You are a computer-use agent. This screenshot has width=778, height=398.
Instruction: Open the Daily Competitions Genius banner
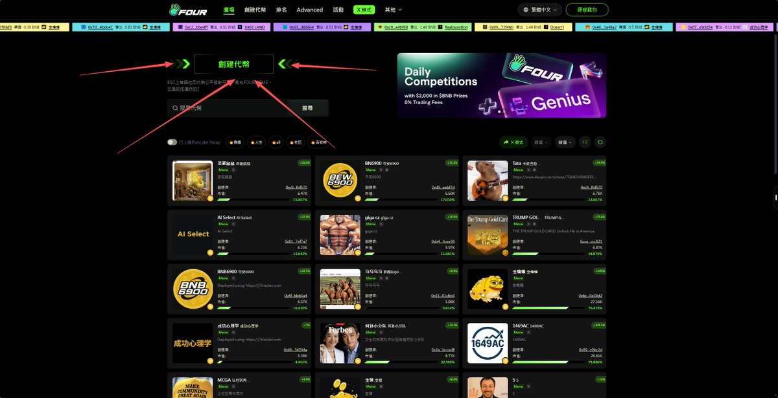click(x=502, y=85)
